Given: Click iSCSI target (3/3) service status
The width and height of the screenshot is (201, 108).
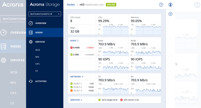Looking at the screenshot, I should tap(109, 100).
